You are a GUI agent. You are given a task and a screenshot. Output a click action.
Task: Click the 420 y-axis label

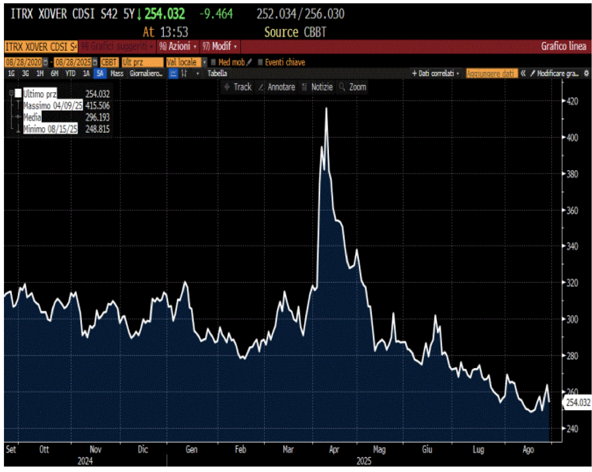click(573, 101)
